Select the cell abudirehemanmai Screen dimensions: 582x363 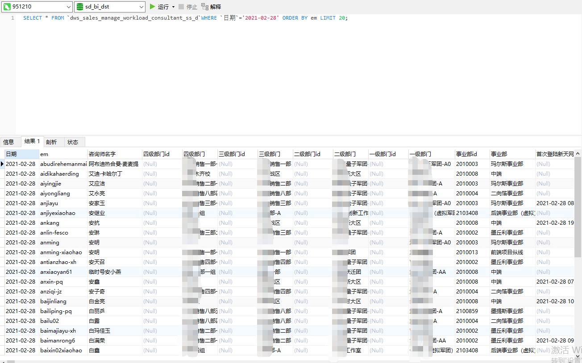(63, 164)
